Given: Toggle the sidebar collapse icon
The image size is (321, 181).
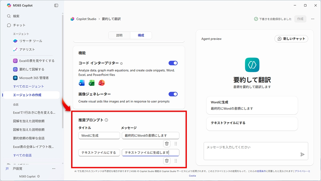Looking at the screenshot, I should tap(56, 5).
